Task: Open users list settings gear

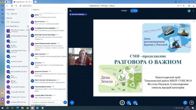Action: [28, 26]
